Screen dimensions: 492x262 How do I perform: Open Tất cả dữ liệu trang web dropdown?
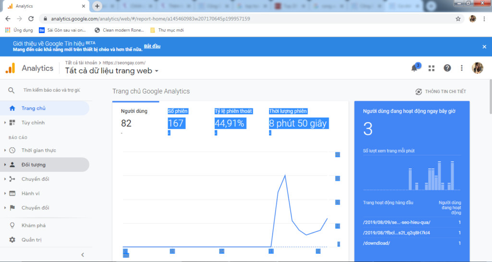pyautogui.click(x=111, y=71)
